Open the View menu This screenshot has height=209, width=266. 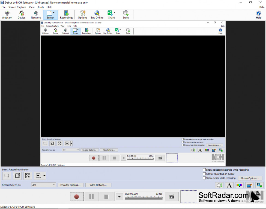[x=32, y=7]
